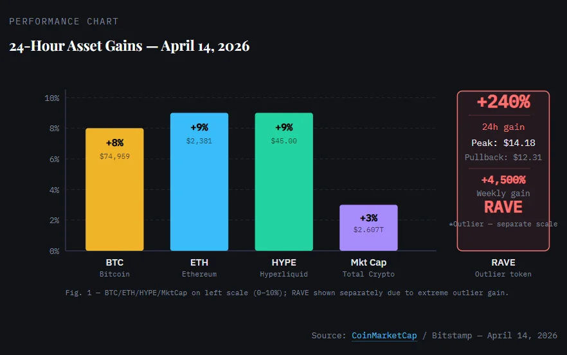Open the CoinMarketCap source link
The image size is (567, 355).
(384, 336)
